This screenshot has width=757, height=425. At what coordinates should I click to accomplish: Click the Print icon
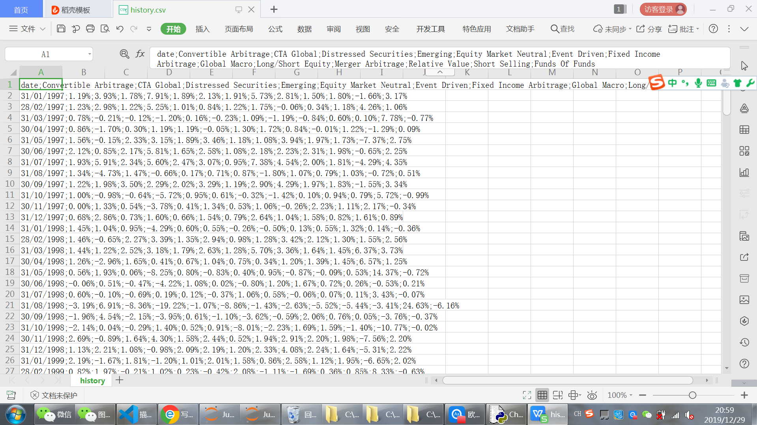(x=90, y=29)
